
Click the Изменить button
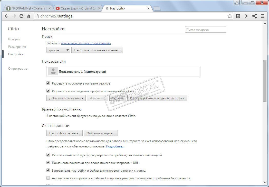(x=97, y=98)
